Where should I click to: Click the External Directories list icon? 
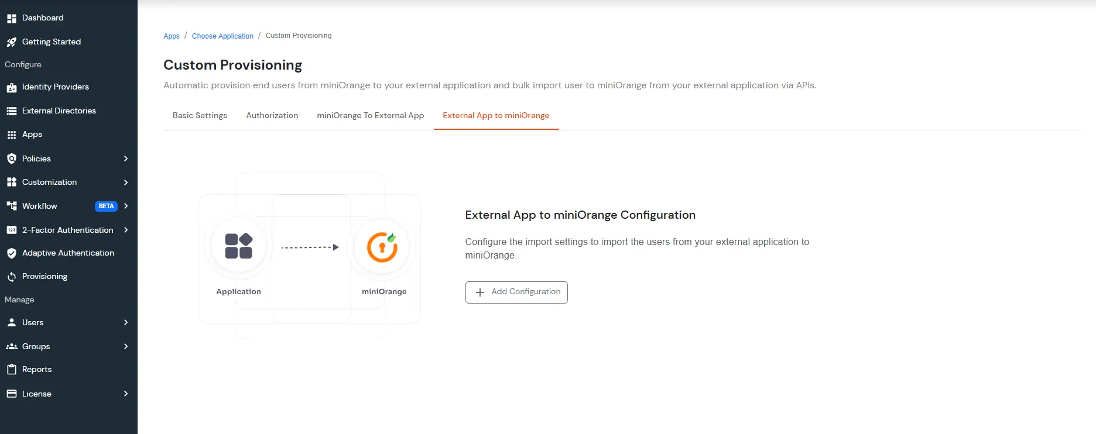pos(11,111)
